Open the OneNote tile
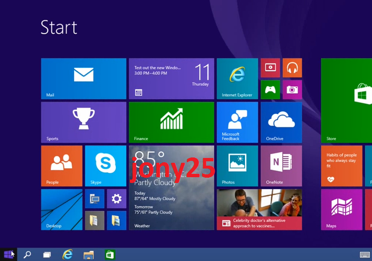This screenshot has height=261, width=372. click(x=281, y=166)
